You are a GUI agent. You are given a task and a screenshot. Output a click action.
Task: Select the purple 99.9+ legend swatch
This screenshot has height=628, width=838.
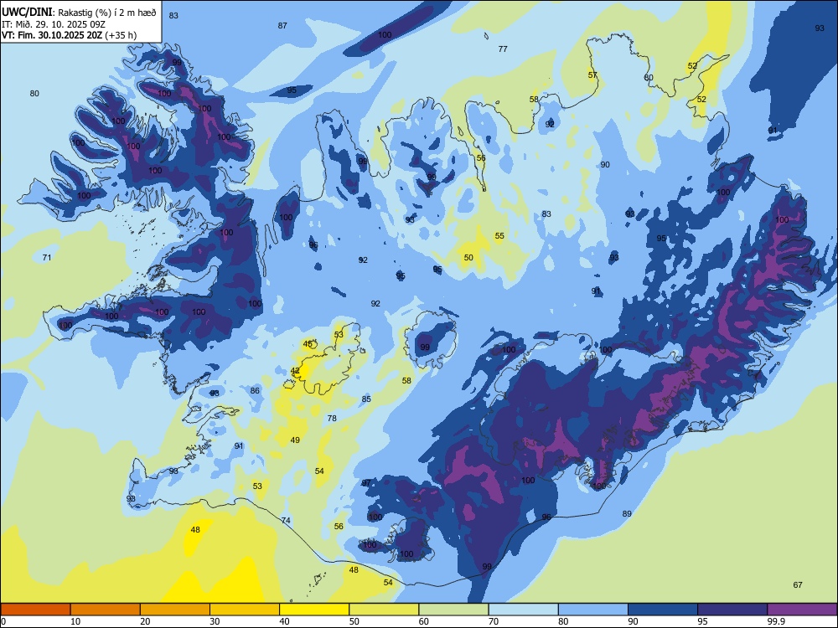pyautogui.click(x=802, y=610)
